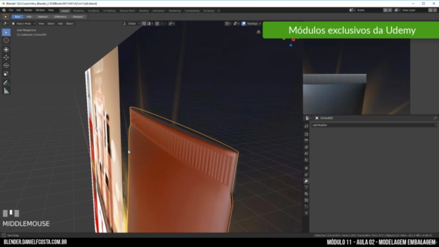Select the Move tool
This screenshot has height=247, width=439.
coord(6,58)
